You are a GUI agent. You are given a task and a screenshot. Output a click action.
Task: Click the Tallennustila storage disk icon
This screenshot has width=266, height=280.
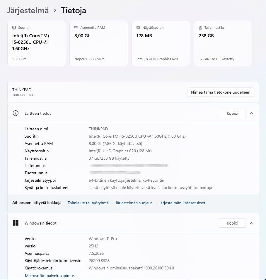point(200,28)
